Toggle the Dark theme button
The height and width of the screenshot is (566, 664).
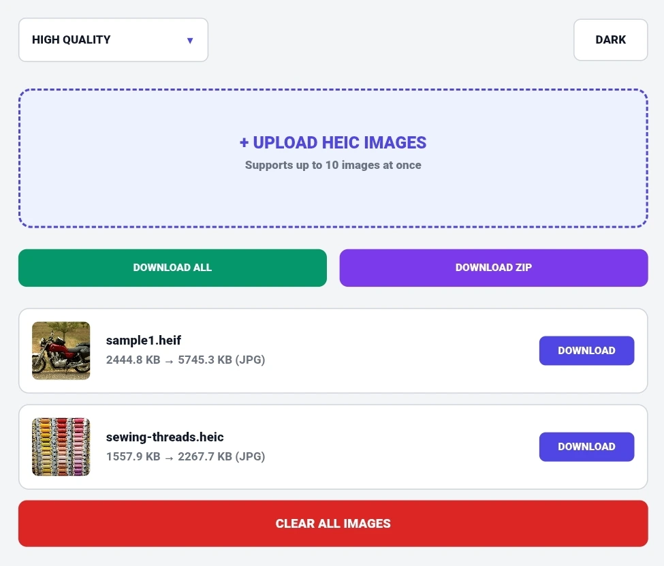610,40
